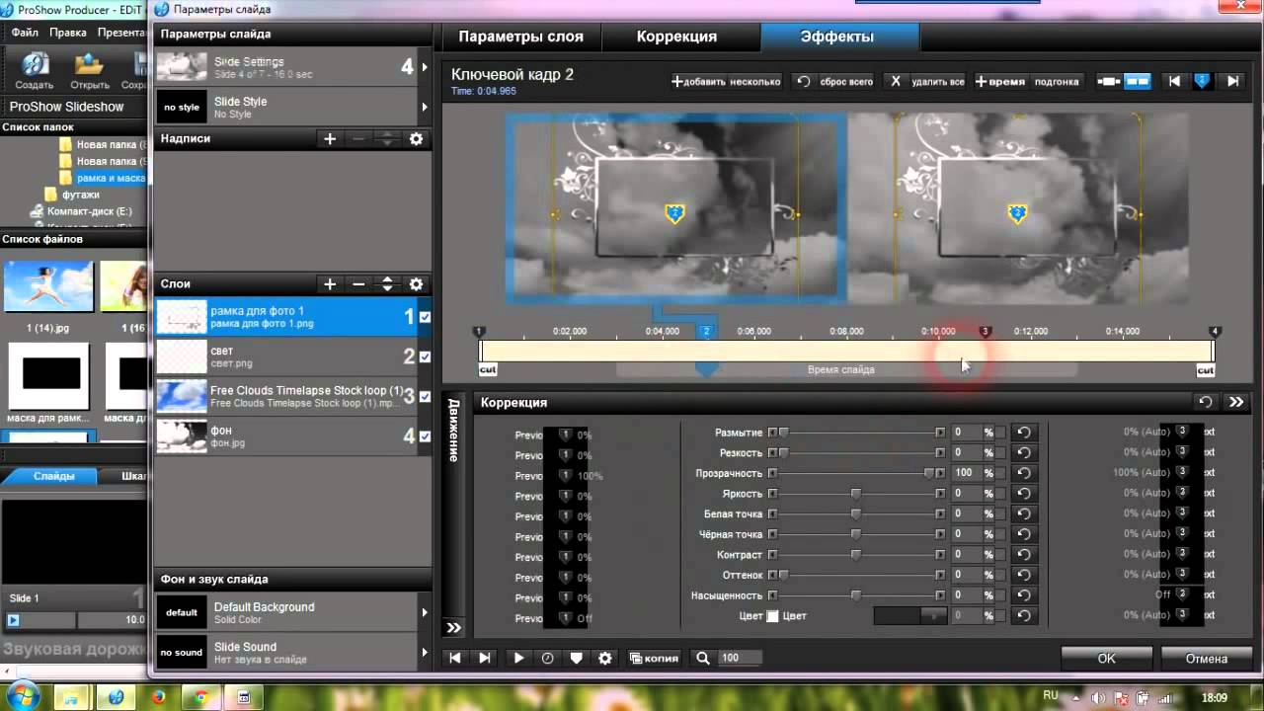
Task: Go to the next keyframe
Action: (1232, 81)
